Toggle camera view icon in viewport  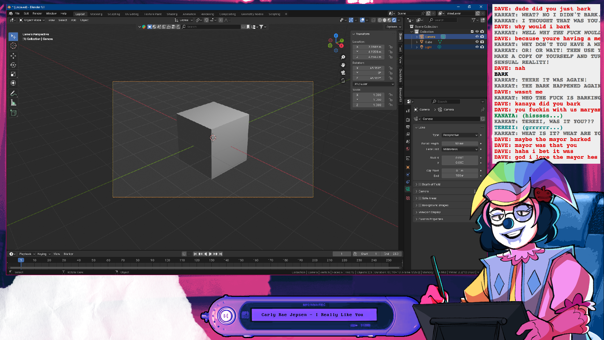343,72
